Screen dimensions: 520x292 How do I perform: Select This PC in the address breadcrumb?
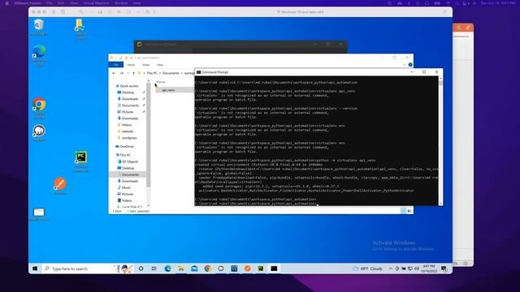tap(152, 73)
